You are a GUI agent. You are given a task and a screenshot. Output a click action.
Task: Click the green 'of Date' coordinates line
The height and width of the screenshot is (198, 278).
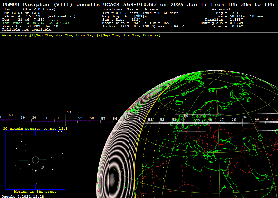(x=36, y=23)
